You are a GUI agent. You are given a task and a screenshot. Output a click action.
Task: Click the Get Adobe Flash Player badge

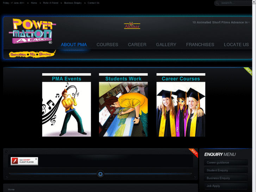24,161
